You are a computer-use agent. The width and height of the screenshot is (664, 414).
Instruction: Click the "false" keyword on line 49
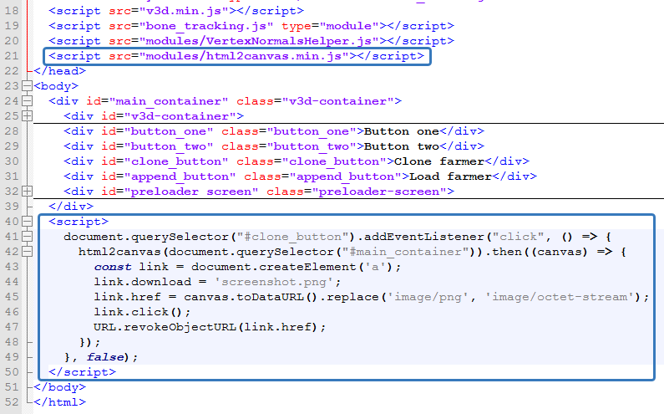105,357
